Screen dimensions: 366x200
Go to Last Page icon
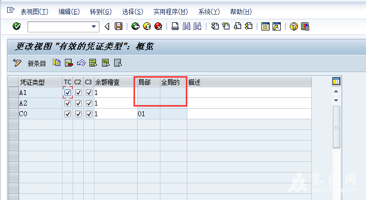tap(249, 26)
